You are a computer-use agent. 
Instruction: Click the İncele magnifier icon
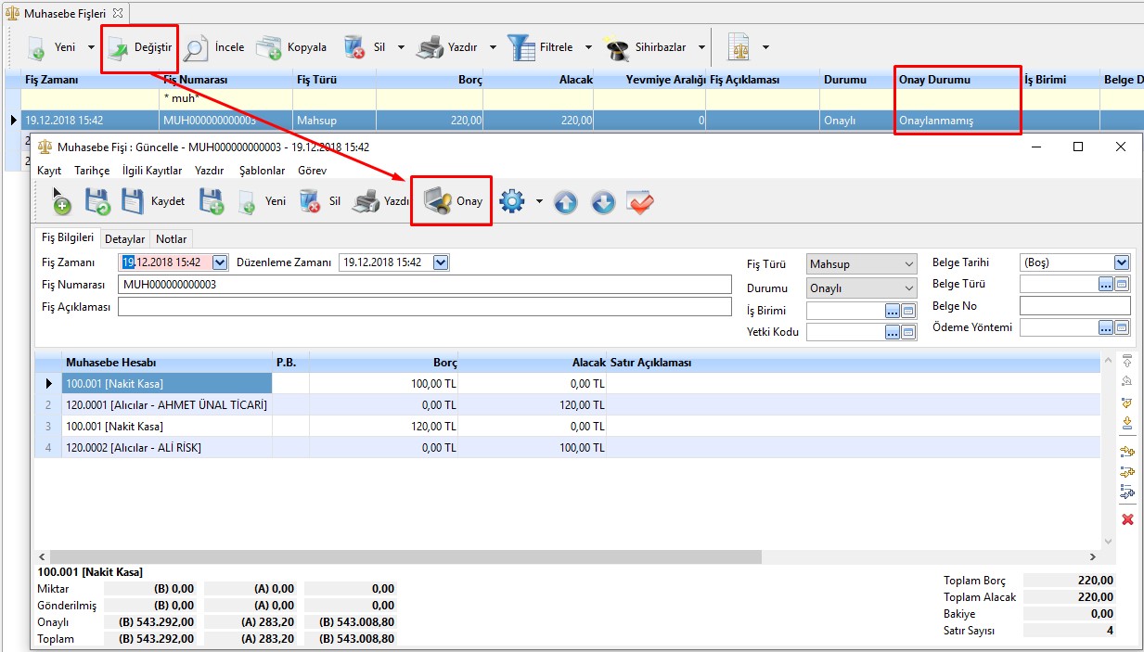click(196, 47)
